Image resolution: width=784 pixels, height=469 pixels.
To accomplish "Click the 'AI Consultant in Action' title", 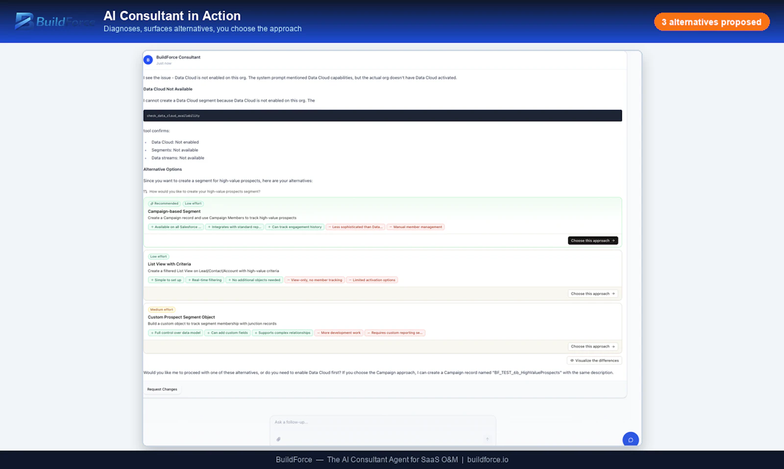I will [172, 16].
